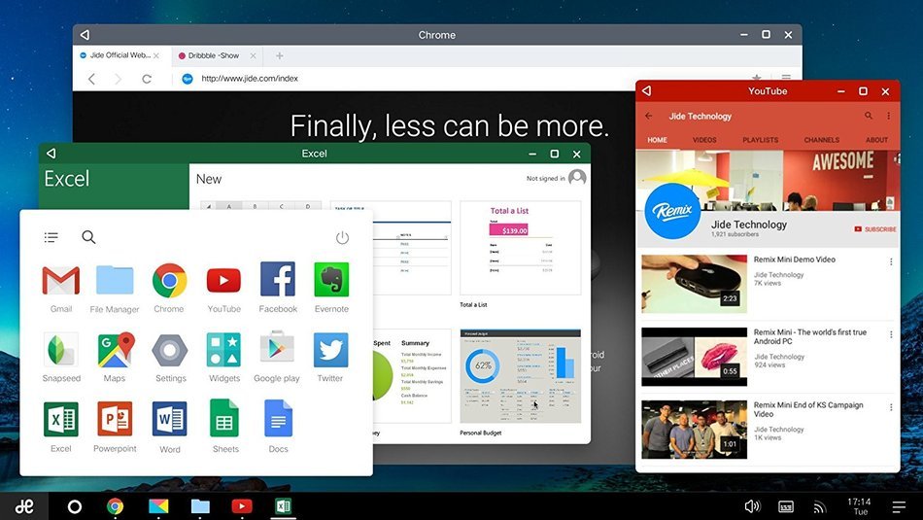Play Remix Mini End of KS Campaign video
923x520 pixels.
[694, 430]
